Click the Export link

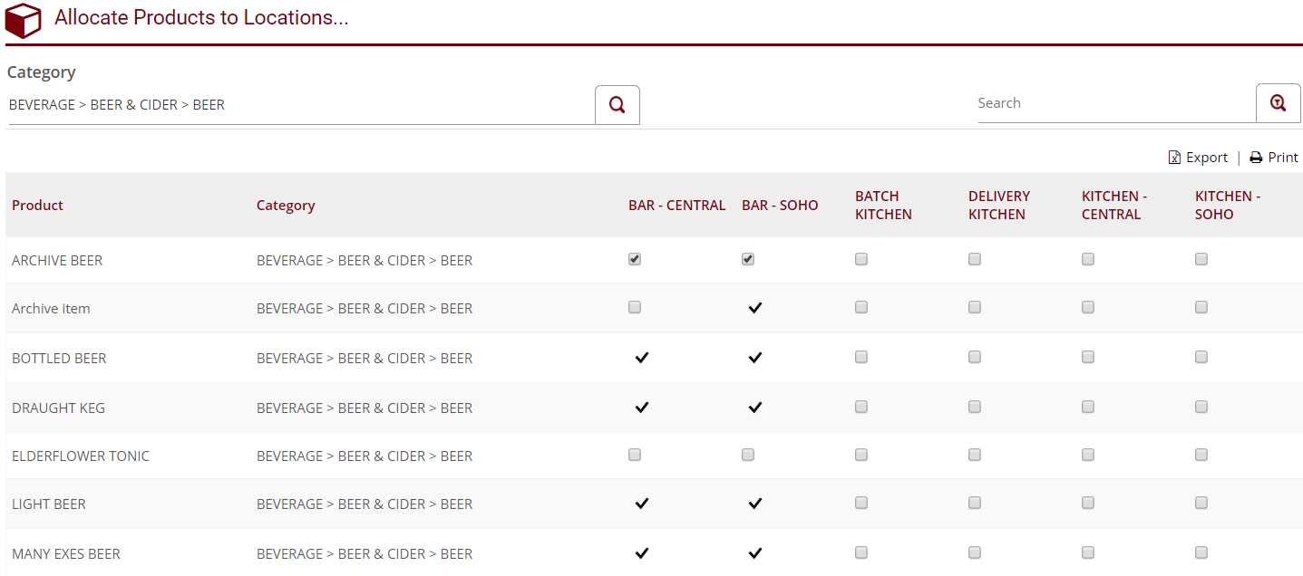(x=1207, y=158)
